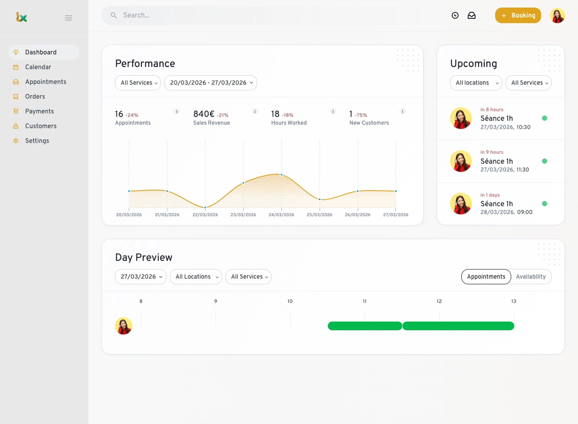Open the date range 20/03/2026 - 27/03/2026 picker

pyautogui.click(x=210, y=82)
